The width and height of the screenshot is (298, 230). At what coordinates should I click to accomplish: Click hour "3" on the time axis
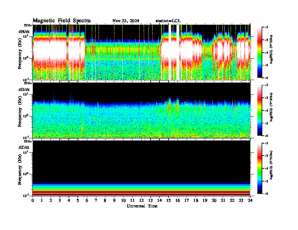[x=60, y=200]
